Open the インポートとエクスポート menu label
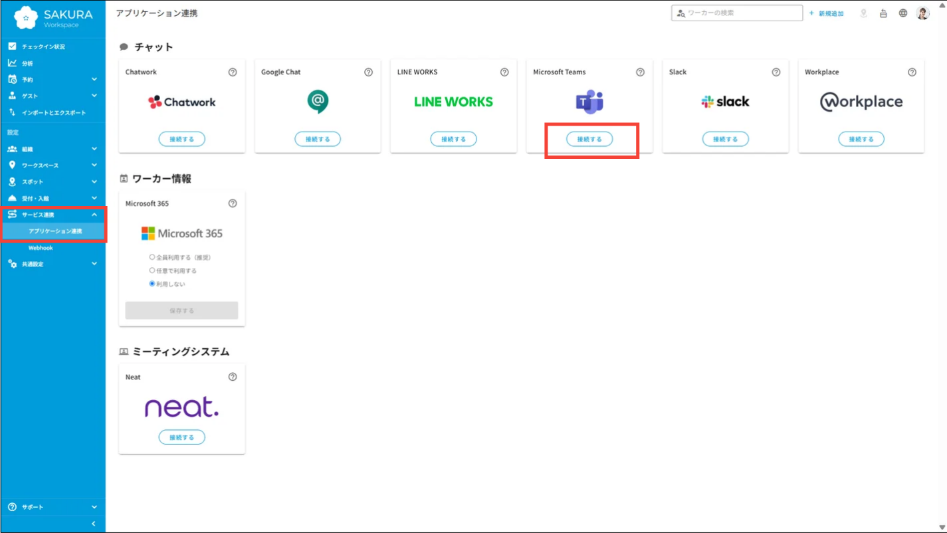947x533 pixels. point(54,112)
